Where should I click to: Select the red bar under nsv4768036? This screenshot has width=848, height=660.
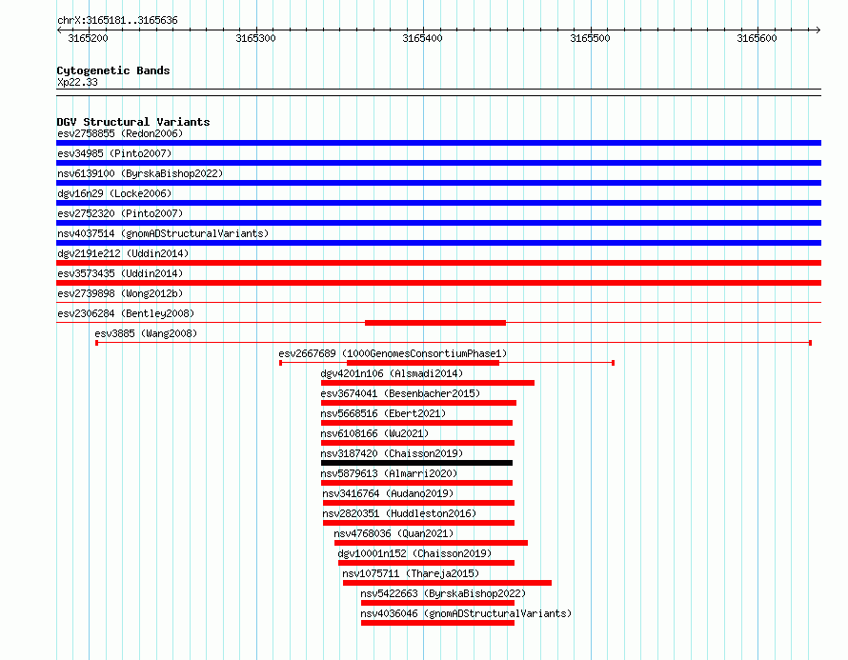coord(431,543)
